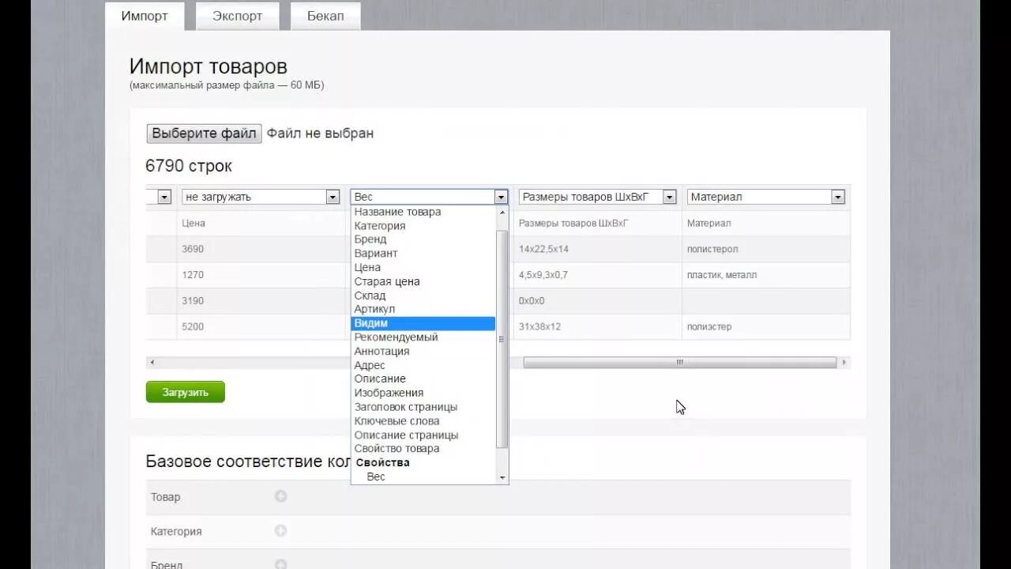Switch to the Экспорт tab
Viewport: 1011px width, 569px height.
point(236,15)
